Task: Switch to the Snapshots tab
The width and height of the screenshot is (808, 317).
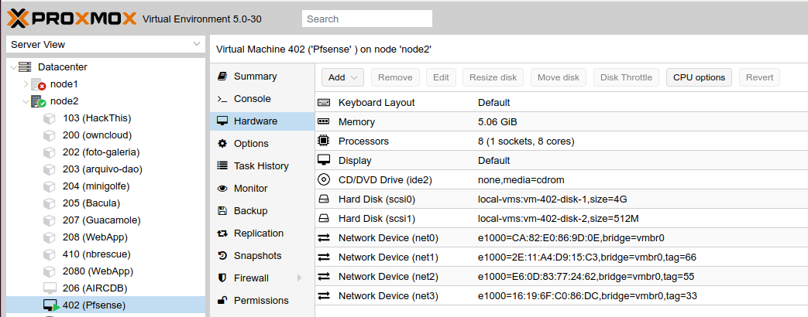Action: point(257,256)
